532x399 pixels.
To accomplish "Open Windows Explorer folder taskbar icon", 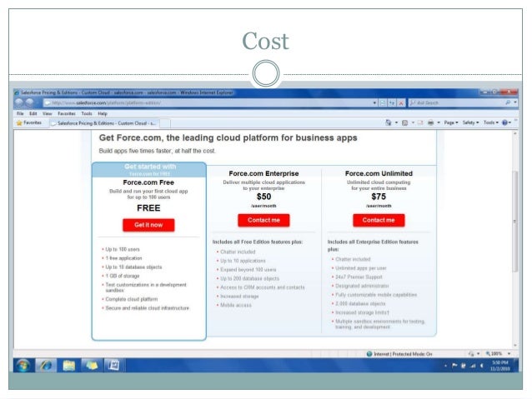I will tap(69, 366).
